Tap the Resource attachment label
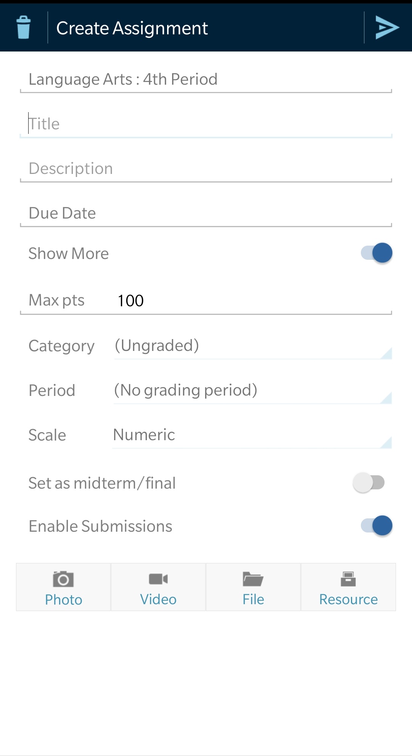The height and width of the screenshot is (756, 412). click(348, 600)
